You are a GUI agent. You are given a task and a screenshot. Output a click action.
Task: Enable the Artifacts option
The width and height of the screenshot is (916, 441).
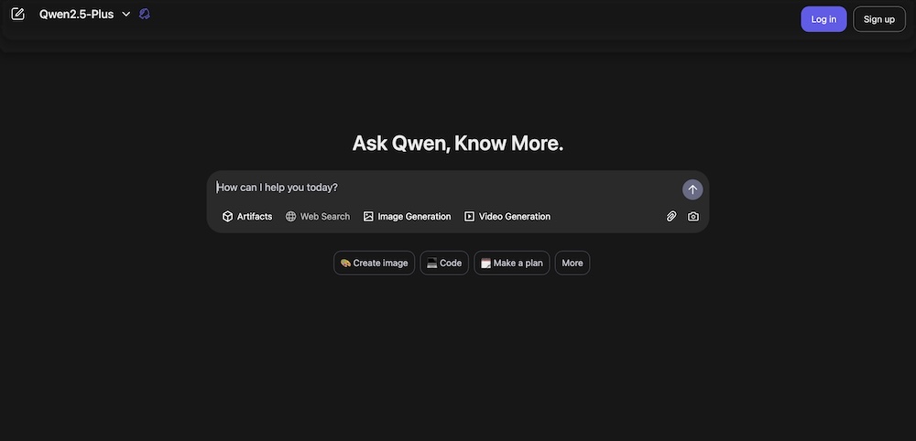point(247,217)
